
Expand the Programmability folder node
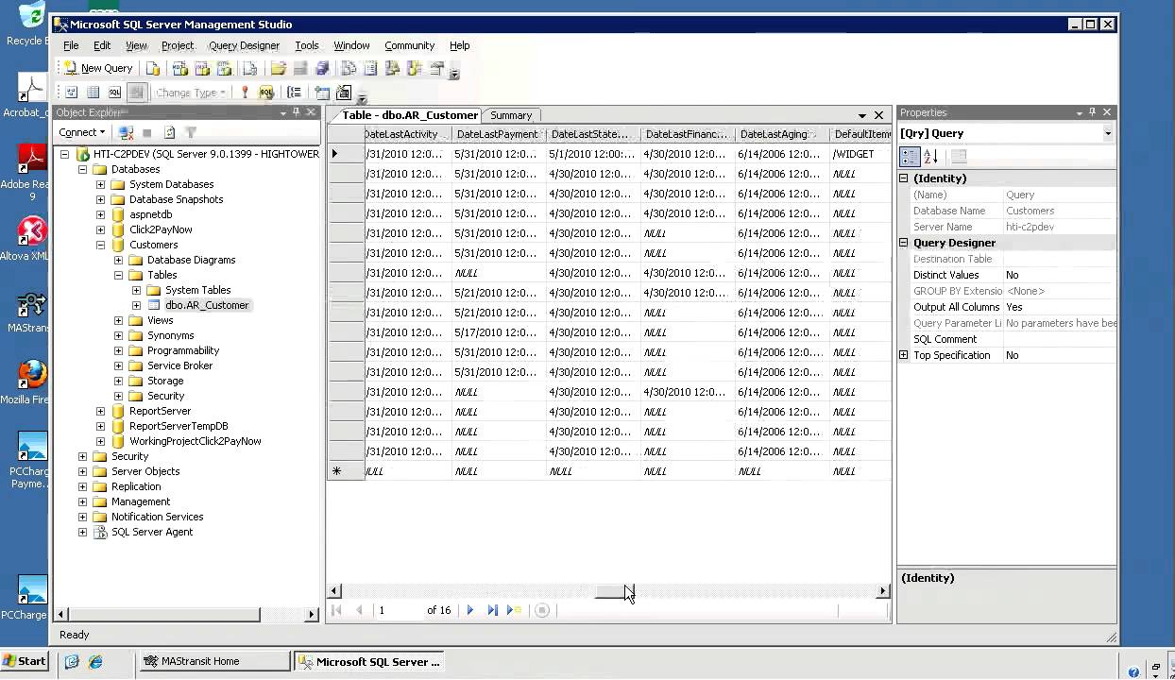pos(118,350)
